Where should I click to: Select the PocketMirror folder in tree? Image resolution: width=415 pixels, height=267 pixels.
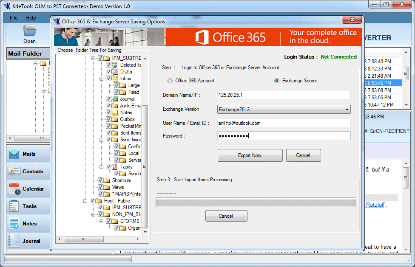point(131,126)
